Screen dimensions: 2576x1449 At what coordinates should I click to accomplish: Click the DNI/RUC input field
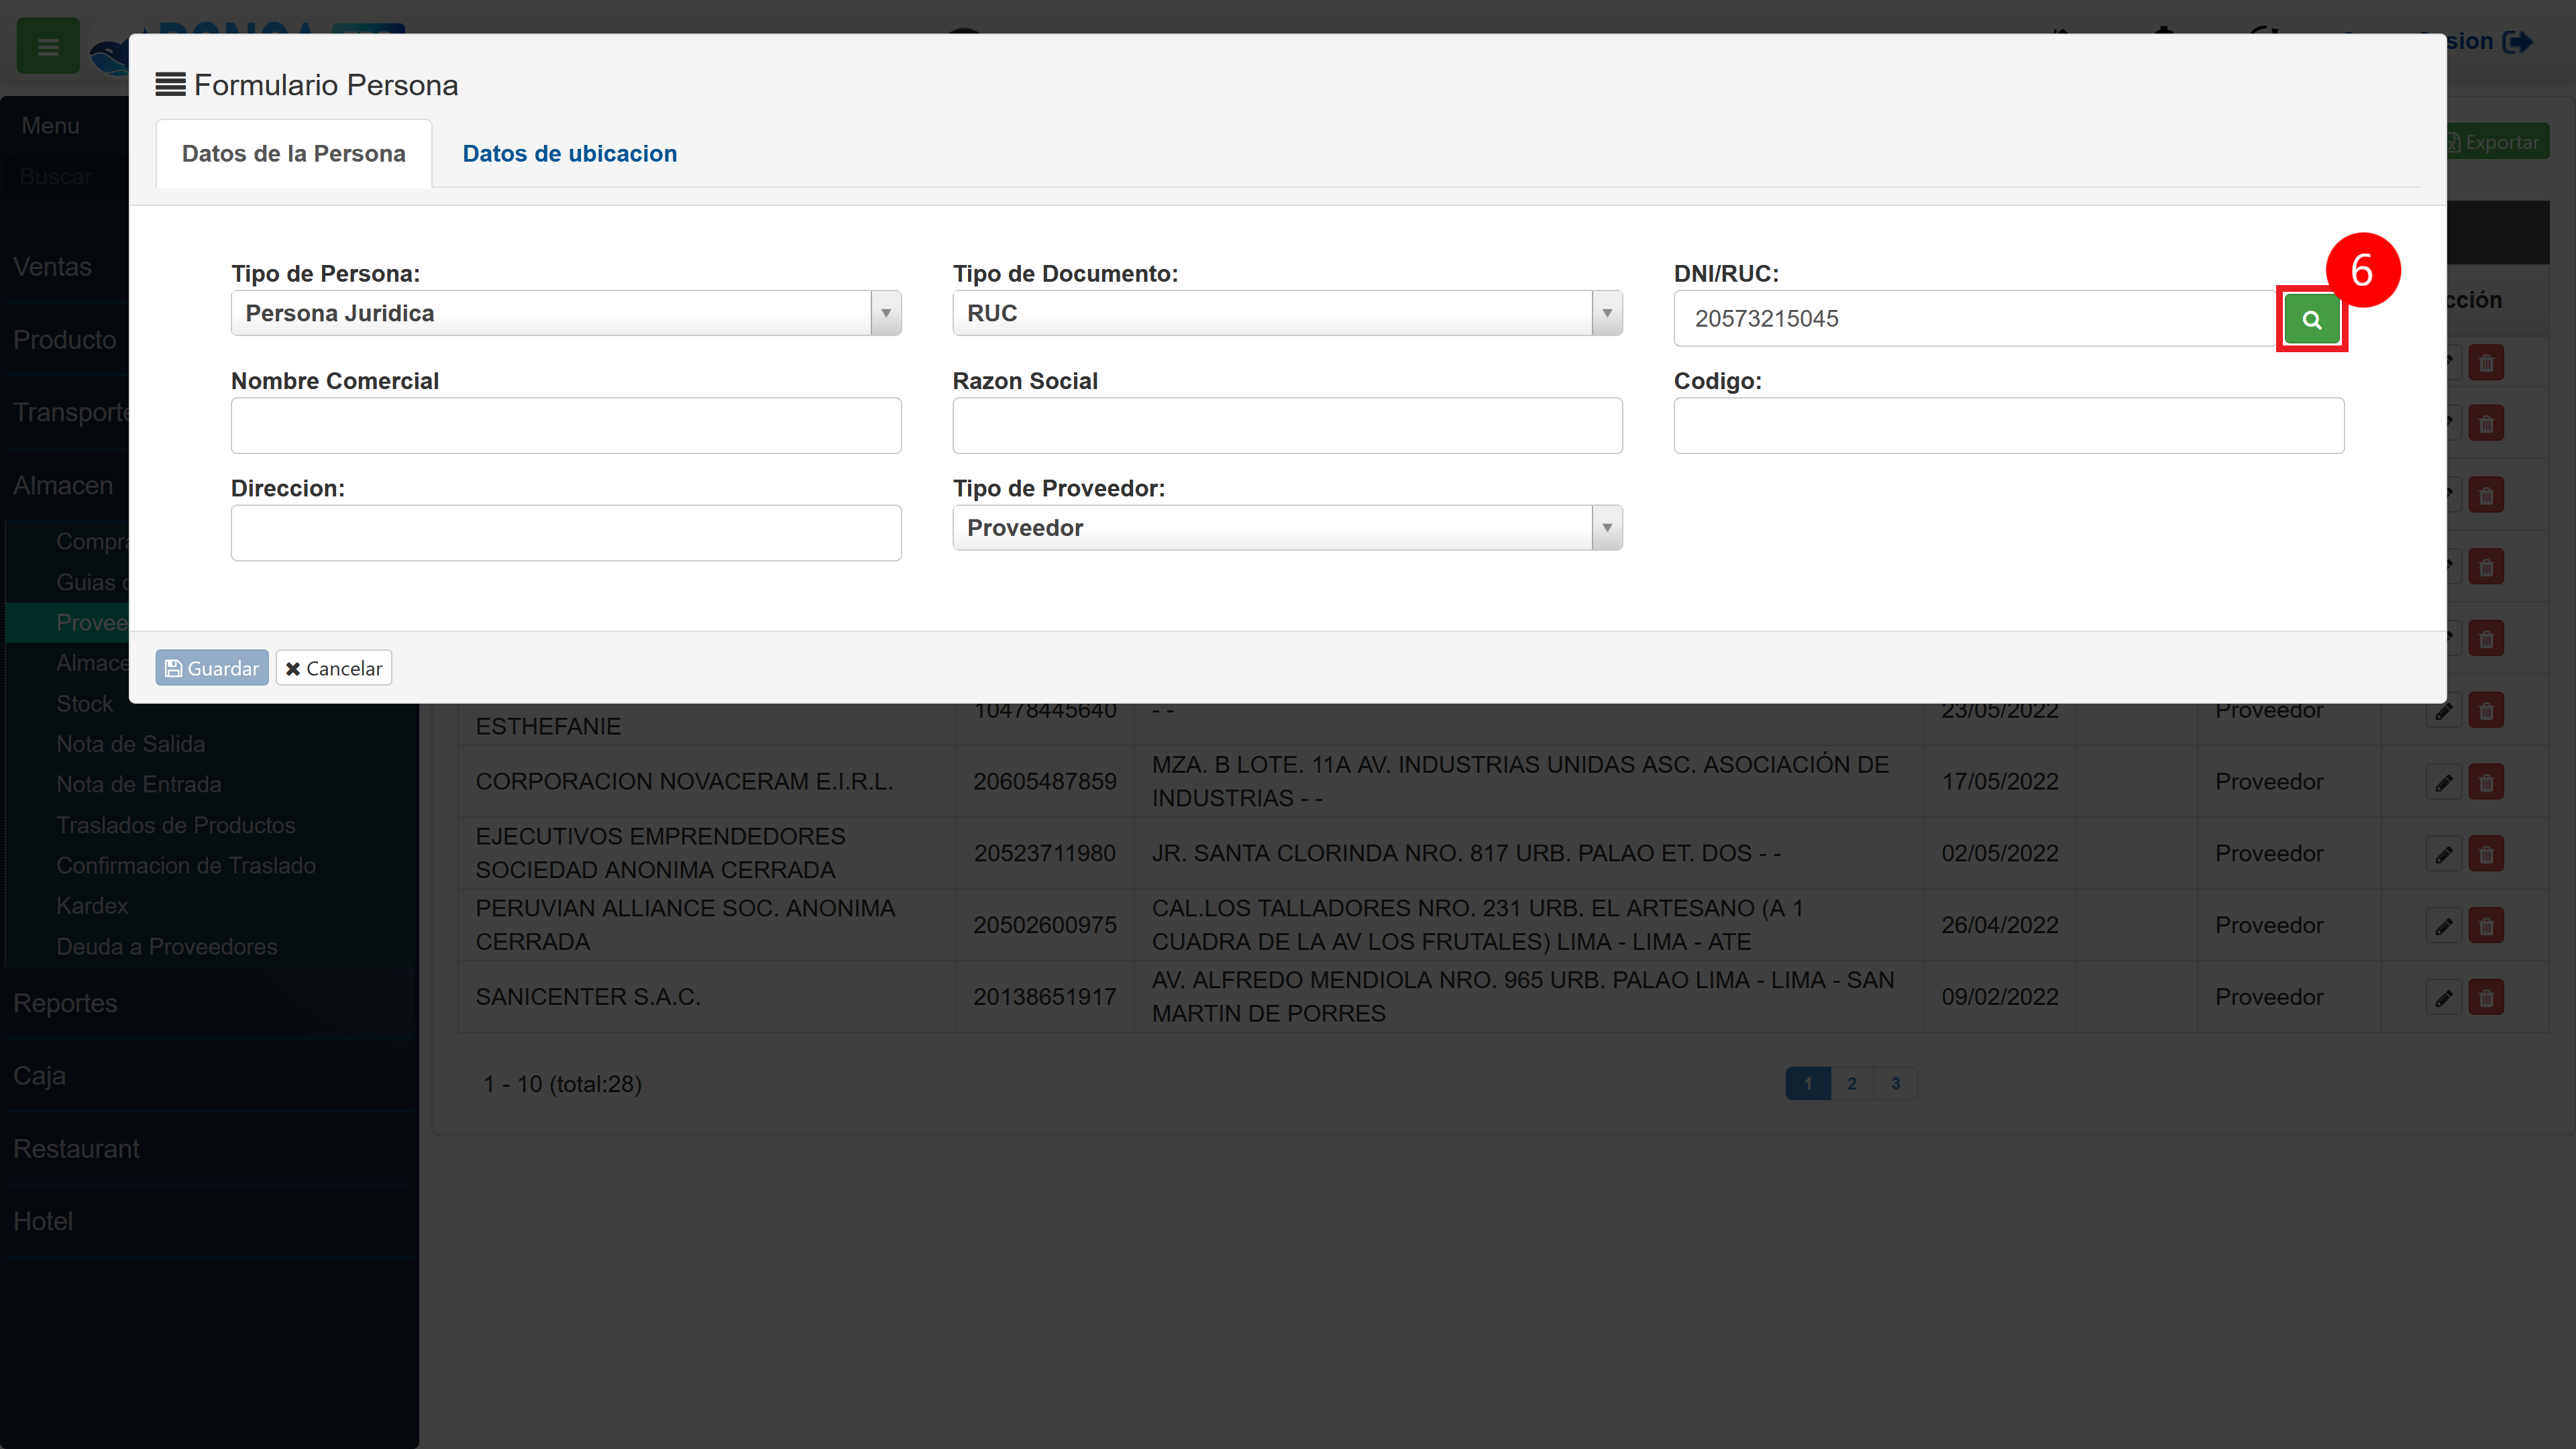click(1977, 318)
